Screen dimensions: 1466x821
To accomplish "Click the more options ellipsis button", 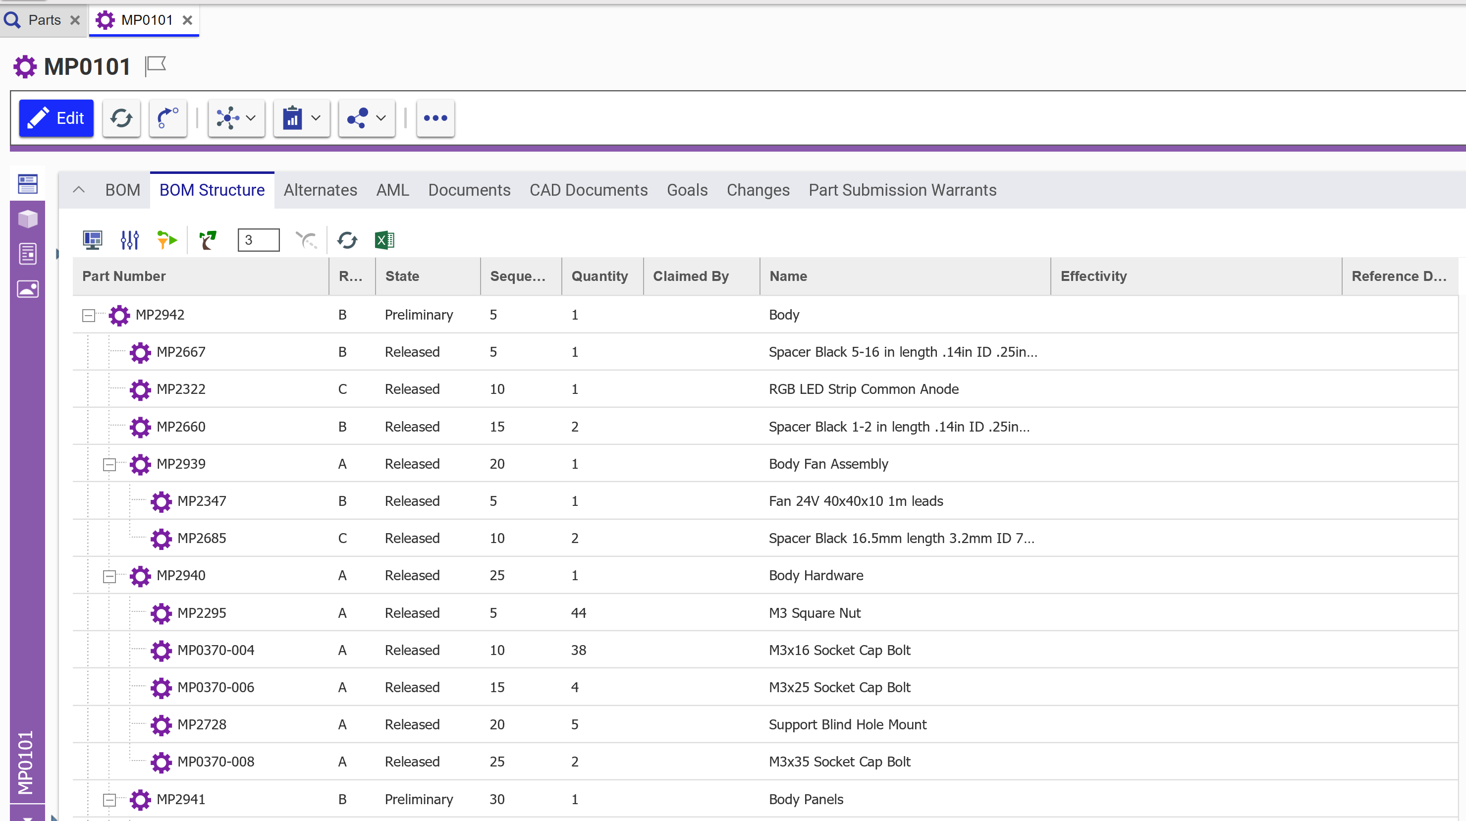I will [x=435, y=118].
